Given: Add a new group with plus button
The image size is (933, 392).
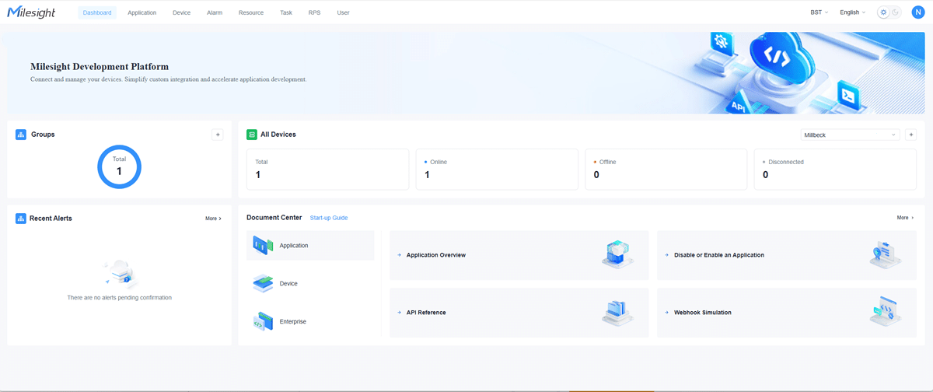Looking at the screenshot, I should (x=218, y=135).
